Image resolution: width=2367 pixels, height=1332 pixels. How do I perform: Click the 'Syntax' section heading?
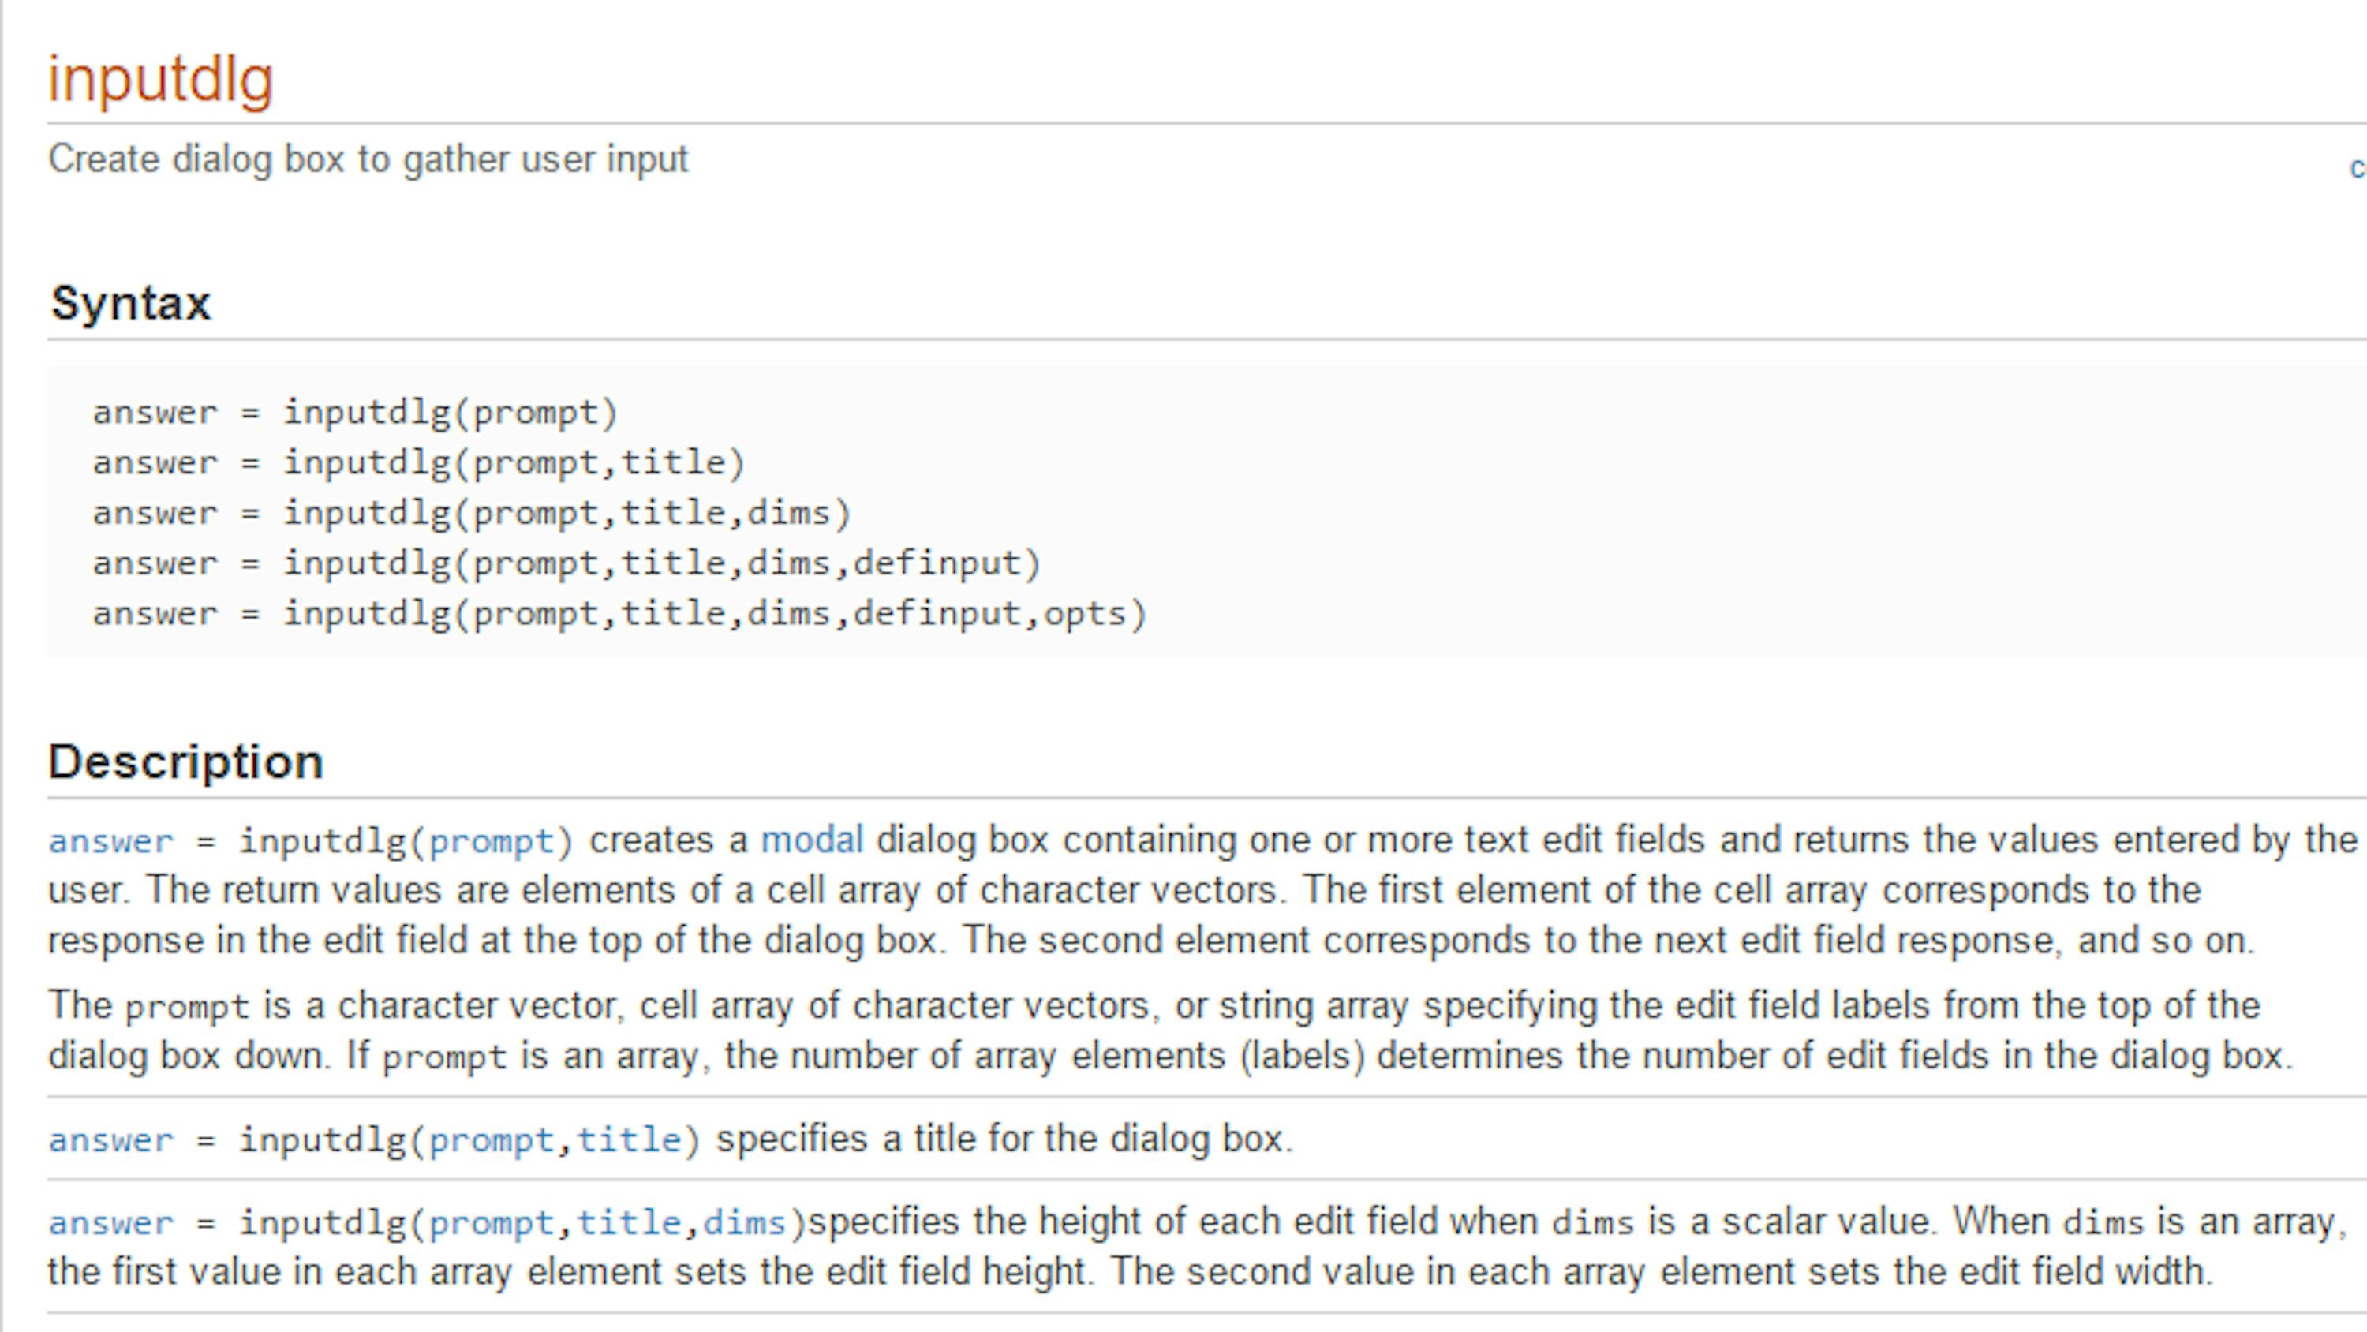coord(130,303)
